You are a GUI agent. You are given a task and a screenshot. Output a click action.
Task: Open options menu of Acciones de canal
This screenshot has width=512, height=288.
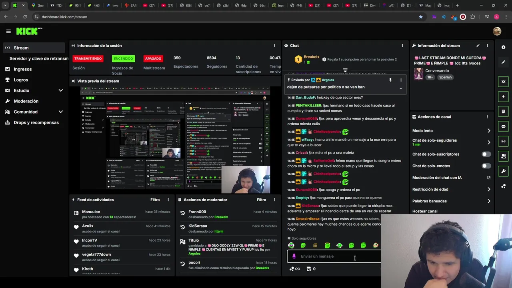click(487, 117)
